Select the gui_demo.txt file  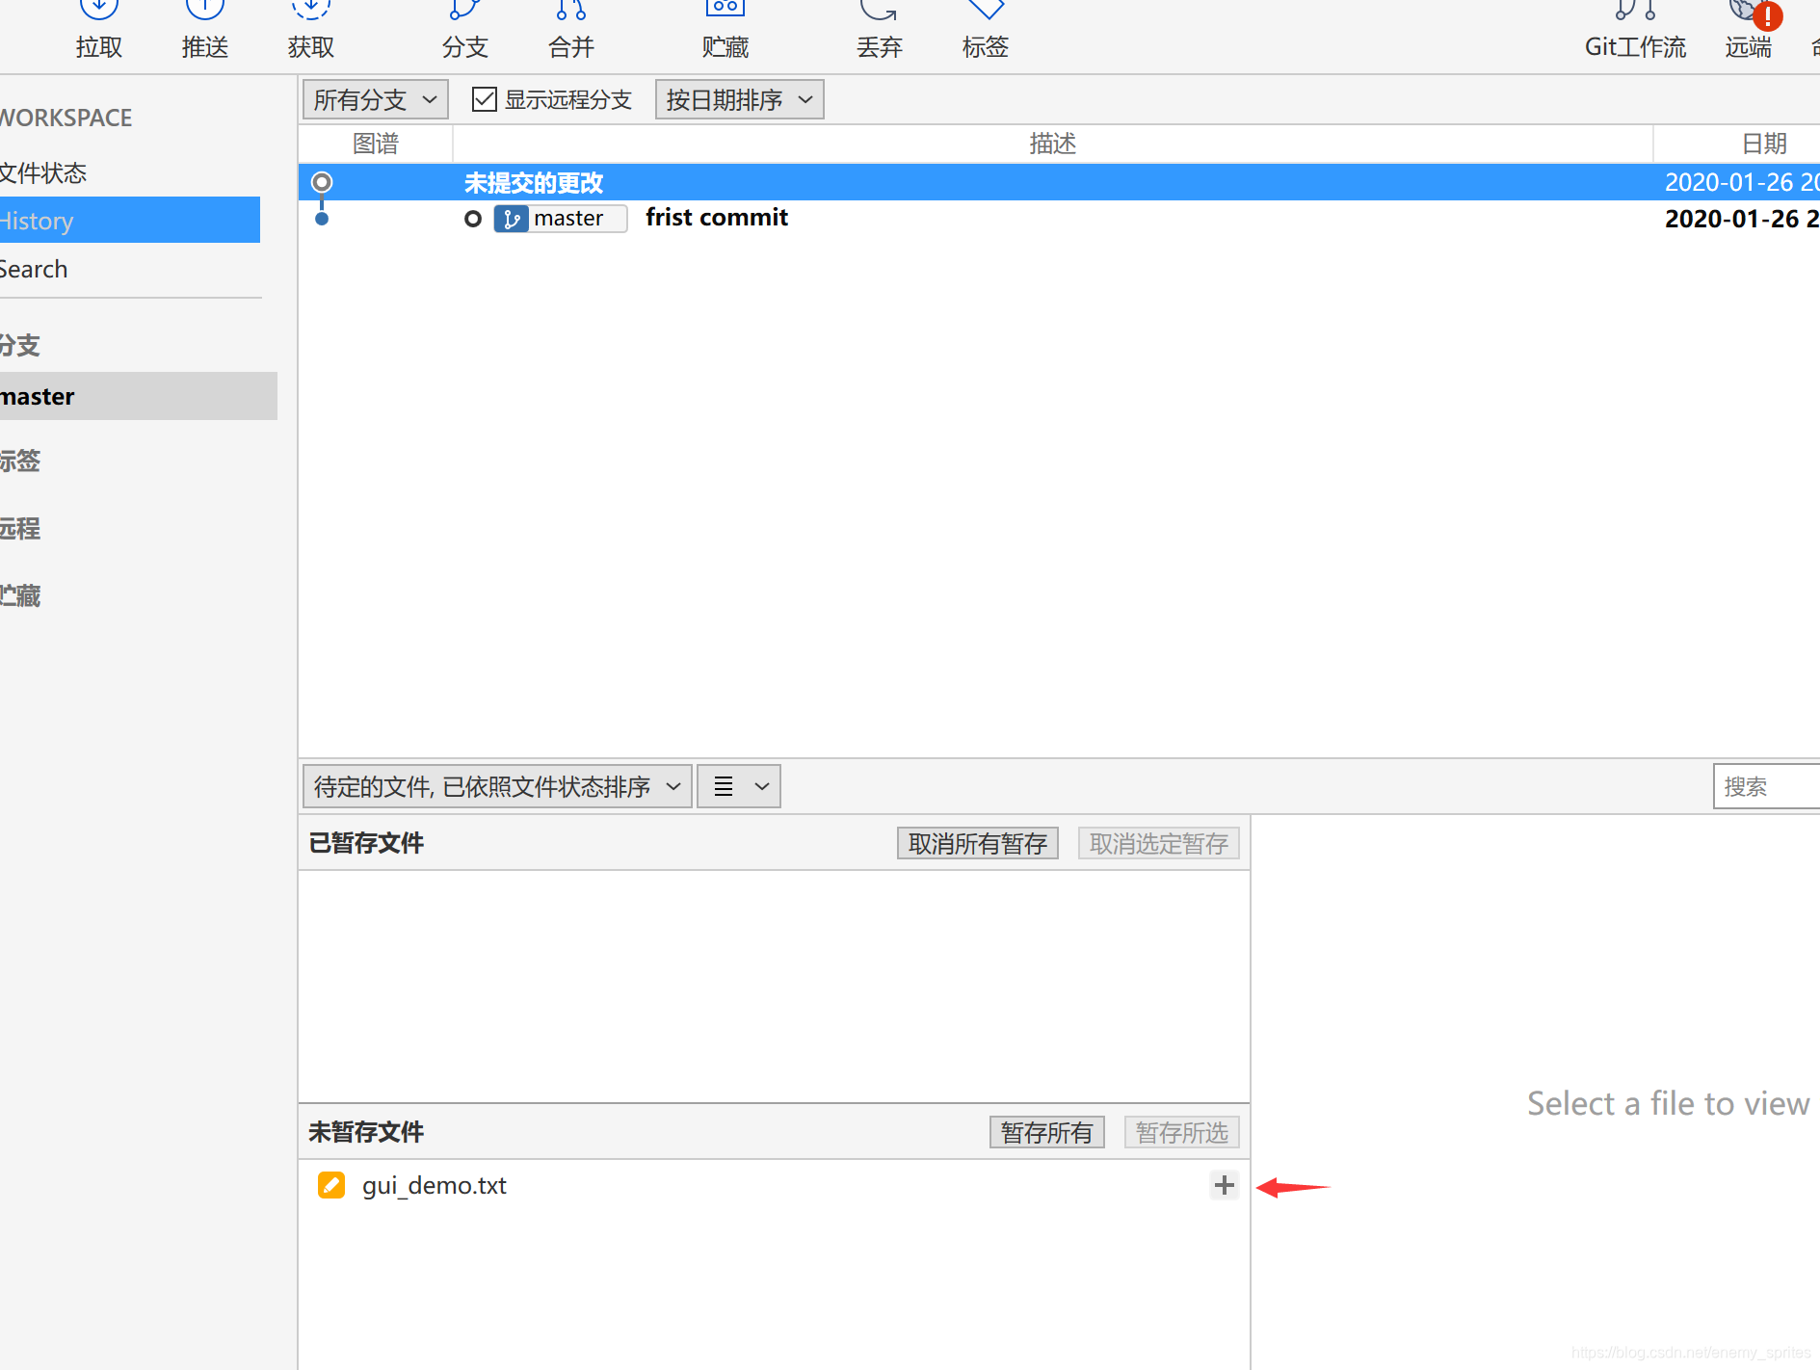(774, 1185)
